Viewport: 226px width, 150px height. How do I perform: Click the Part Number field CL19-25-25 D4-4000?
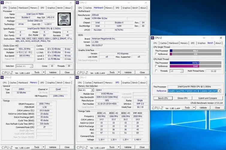click(107, 104)
